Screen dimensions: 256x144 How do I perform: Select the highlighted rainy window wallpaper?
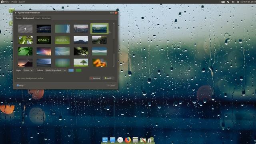point(100,29)
